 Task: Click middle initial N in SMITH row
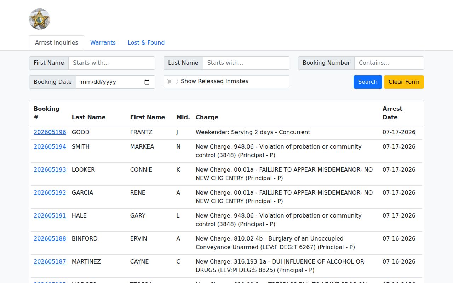[x=178, y=147]
